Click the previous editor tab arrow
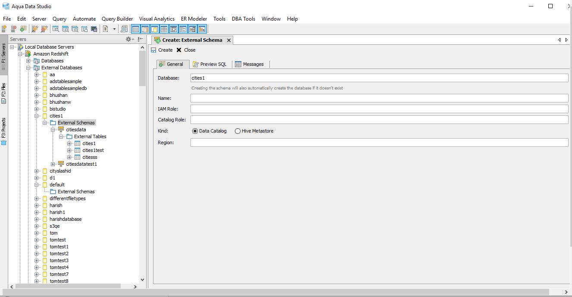The image size is (572, 297). tap(559, 40)
